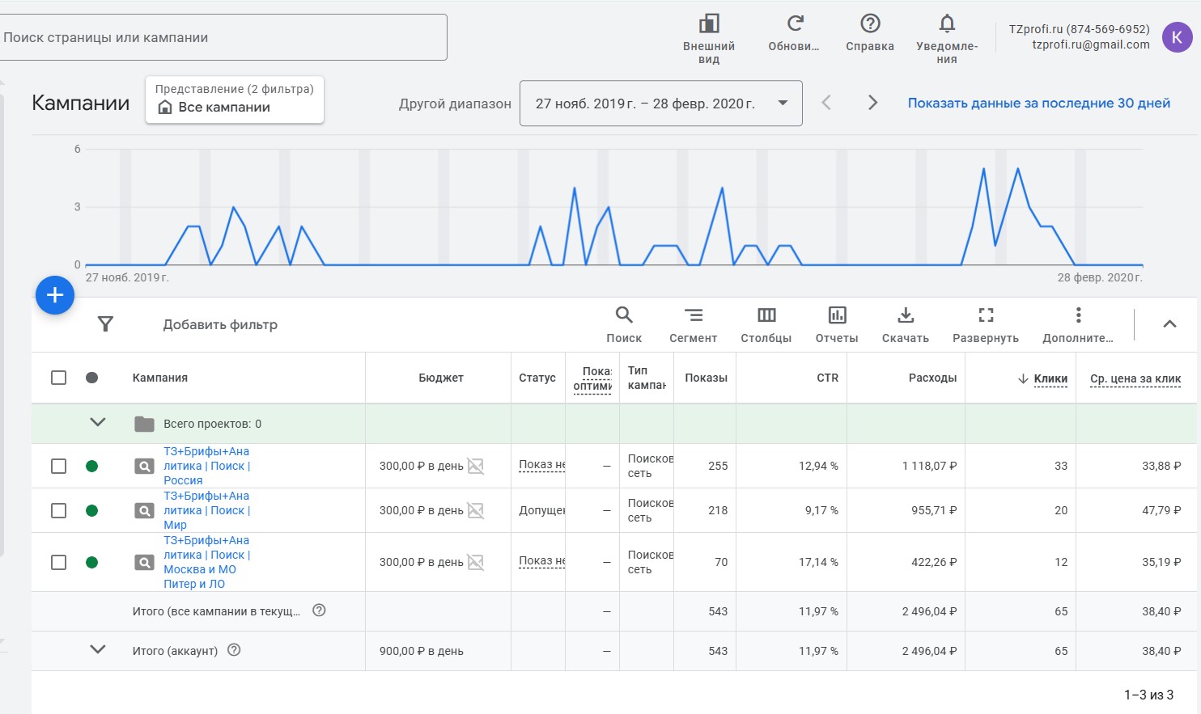Click the 1–3 из 3 pagination text
The width and height of the screenshot is (1201, 714).
click(x=1148, y=695)
